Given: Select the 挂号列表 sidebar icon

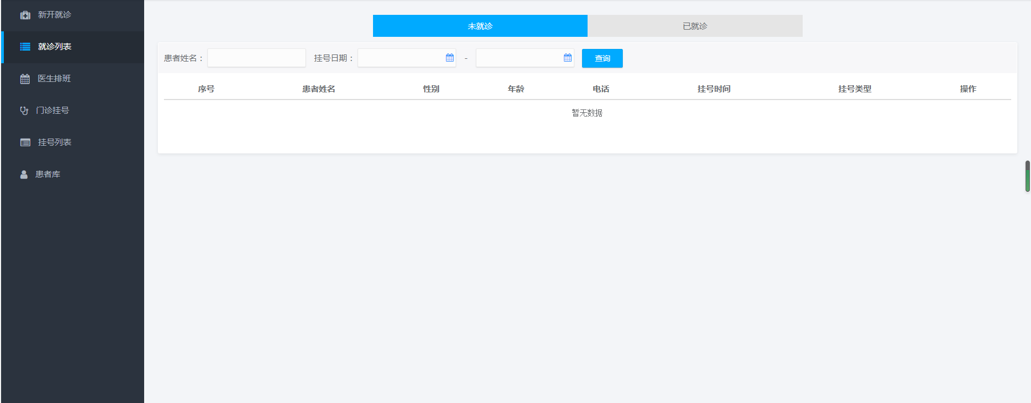Looking at the screenshot, I should point(25,142).
